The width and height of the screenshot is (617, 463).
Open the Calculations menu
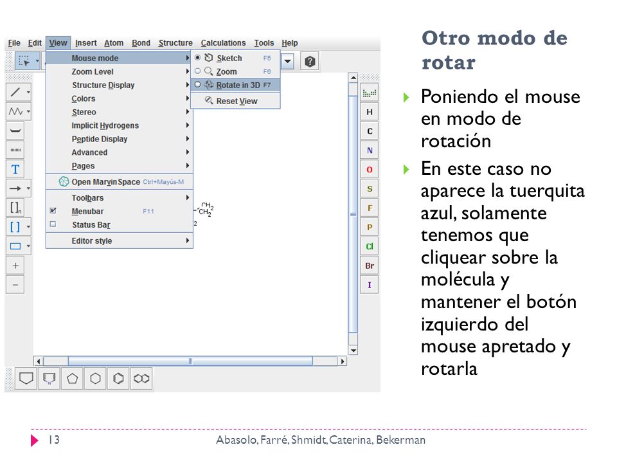pyautogui.click(x=223, y=43)
